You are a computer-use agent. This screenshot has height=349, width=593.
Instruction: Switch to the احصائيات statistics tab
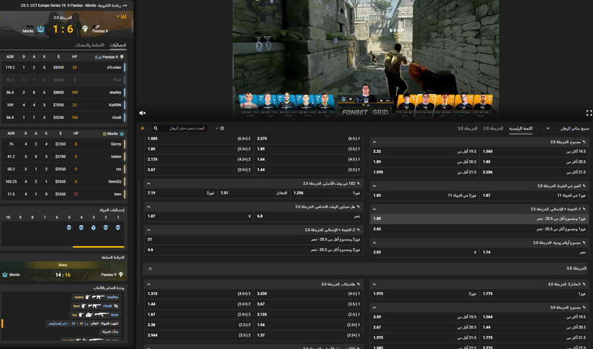(118, 45)
